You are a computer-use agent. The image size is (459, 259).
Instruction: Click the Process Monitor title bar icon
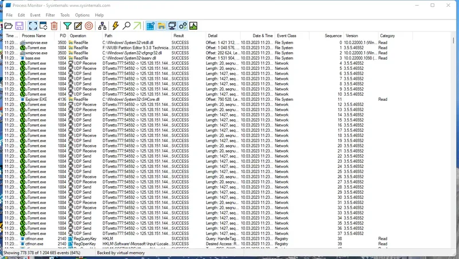click(8, 5)
